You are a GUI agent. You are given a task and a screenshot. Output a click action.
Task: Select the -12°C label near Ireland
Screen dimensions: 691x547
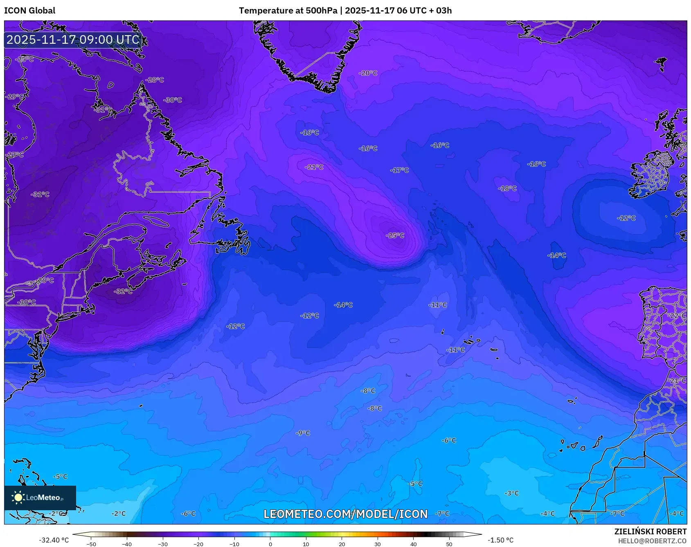point(625,218)
